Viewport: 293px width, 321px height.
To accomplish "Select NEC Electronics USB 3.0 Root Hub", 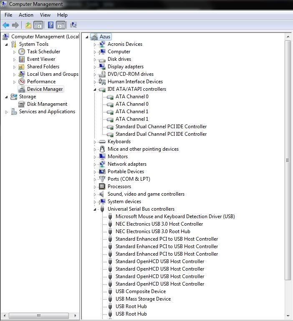I will click(x=153, y=231).
